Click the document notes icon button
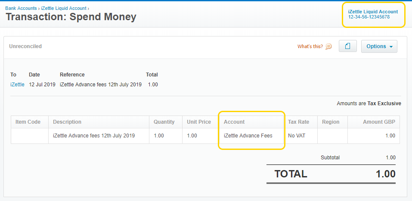 (x=348, y=46)
